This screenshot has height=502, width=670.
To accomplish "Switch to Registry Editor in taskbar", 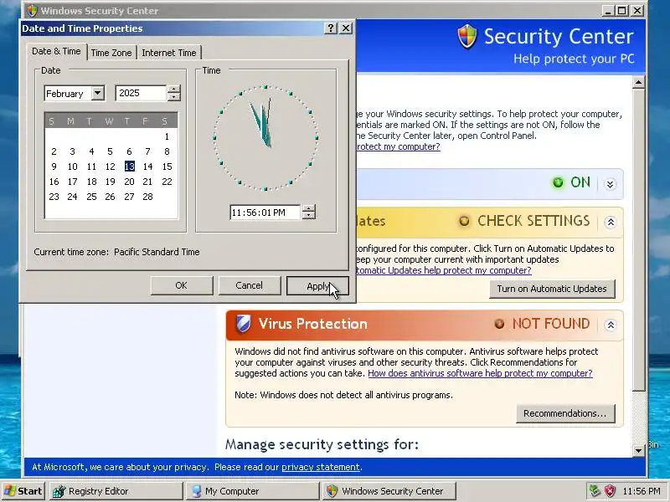I will [x=116, y=491].
